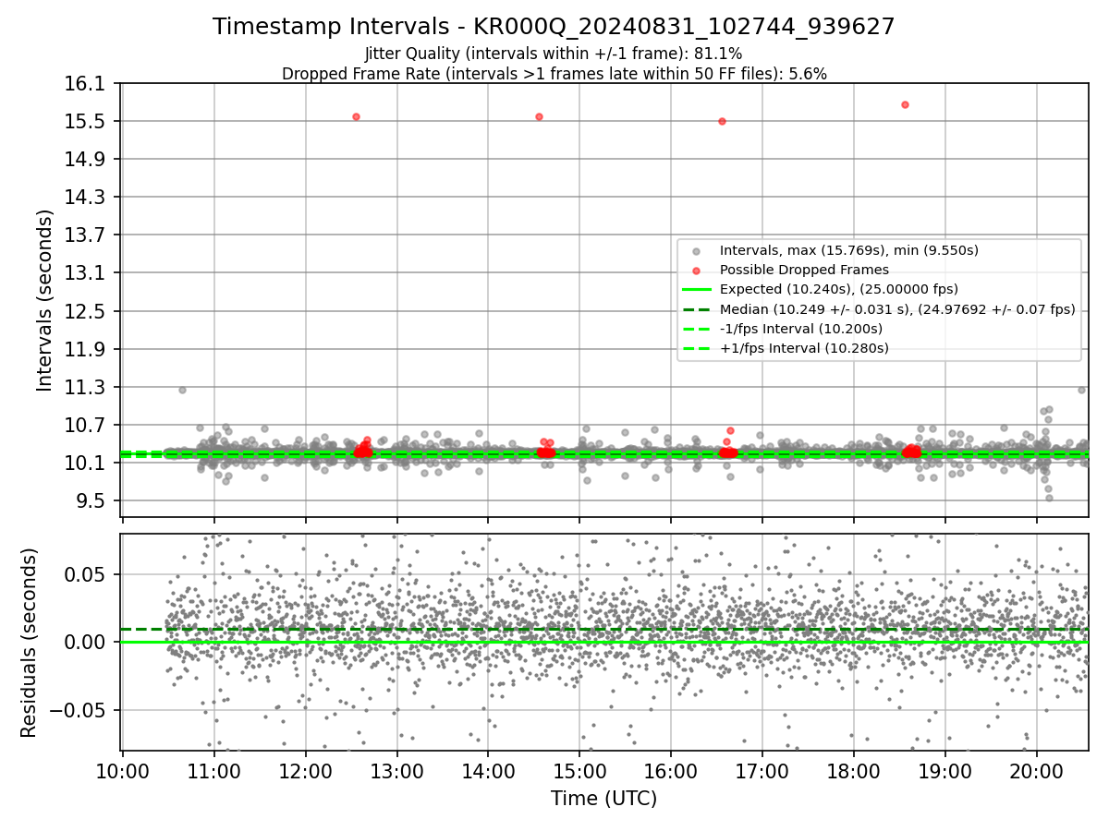
Task: Click the '15:00' x-axis tick label
Action: point(579,772)
